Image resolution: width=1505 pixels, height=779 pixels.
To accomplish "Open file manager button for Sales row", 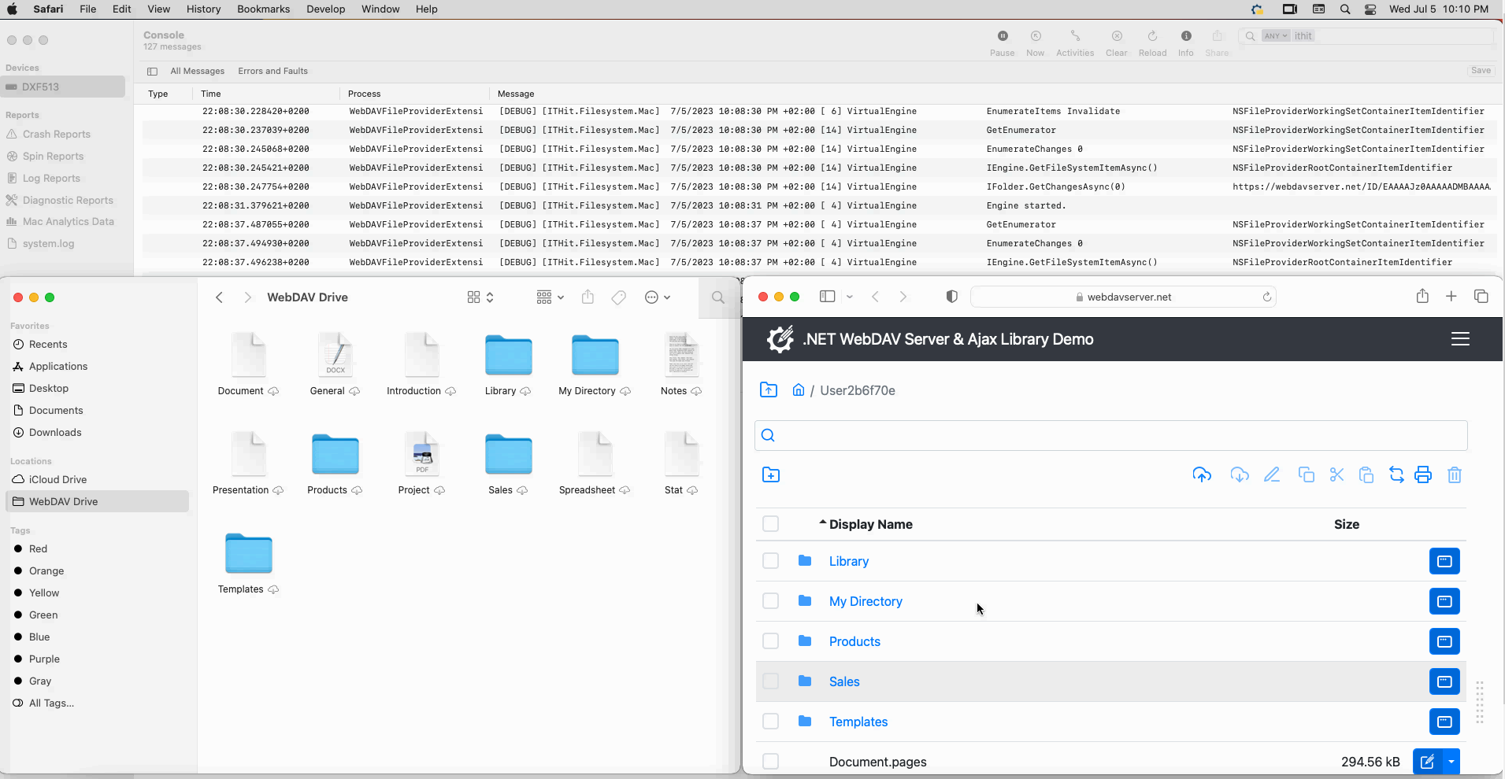I will (1444, 681).
